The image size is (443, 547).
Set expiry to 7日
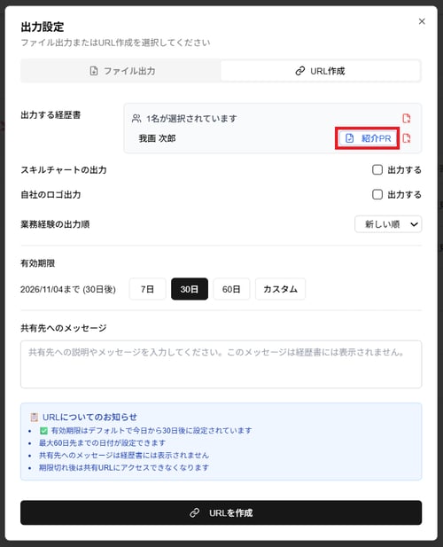point(147,289)
